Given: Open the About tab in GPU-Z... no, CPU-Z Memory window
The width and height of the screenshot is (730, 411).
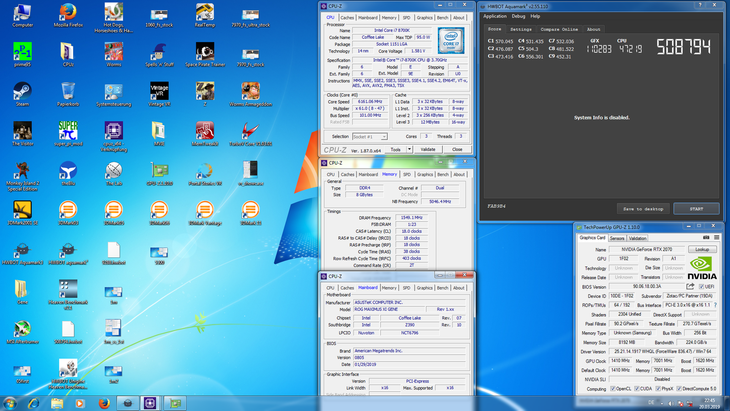Looking at the screenshot, I should tap(459, 174).
